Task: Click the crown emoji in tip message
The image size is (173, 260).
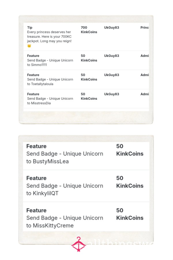Action: 29,46
